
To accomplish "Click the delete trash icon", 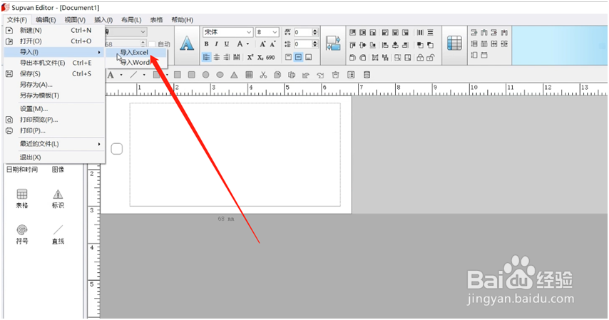I will [x=336, y=75].
